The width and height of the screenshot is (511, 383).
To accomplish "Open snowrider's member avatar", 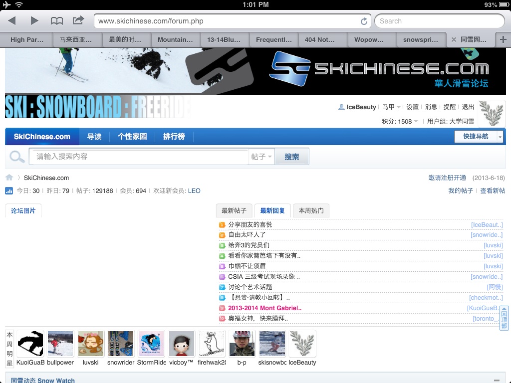I will click(121, 344).
